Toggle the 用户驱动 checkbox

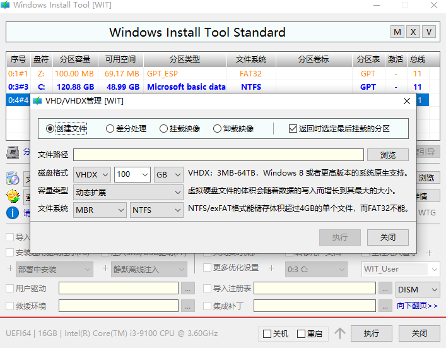tap(10, 288)
